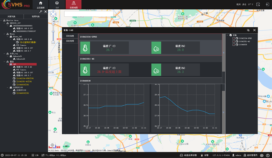Collapse the dahuatalk device node
The width and height of the screenshot is (272, 158).
(x=8, y=56)
